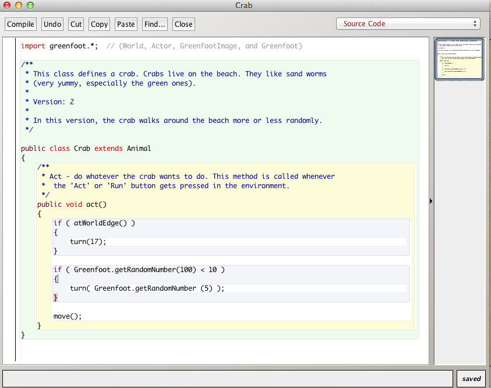Copy the selection with Copy button
Viewport: 491px width, 388px height.
pos(99,24)
